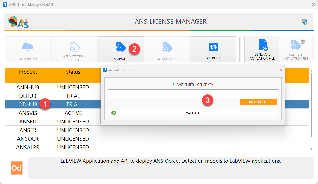Click the shield icon in header
The width and height of the screenshot is (318, 184).
[x=304, y=22]
